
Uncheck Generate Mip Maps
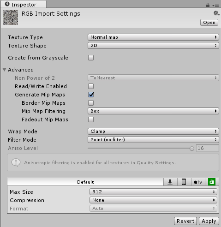click(x=91, y=95)
